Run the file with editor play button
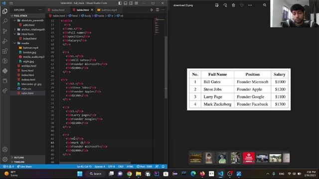 click(152, 10)
